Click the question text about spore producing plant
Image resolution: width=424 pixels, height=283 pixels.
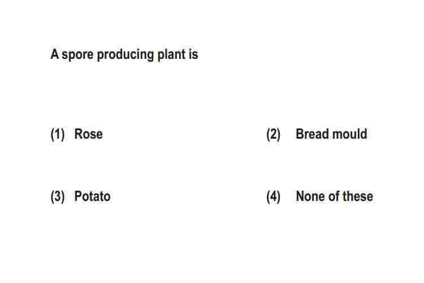coord(124,54)
